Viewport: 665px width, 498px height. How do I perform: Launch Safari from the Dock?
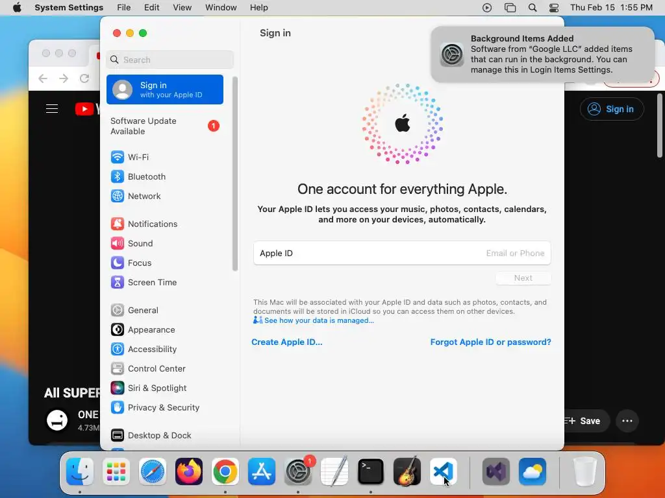coord(153,471)
